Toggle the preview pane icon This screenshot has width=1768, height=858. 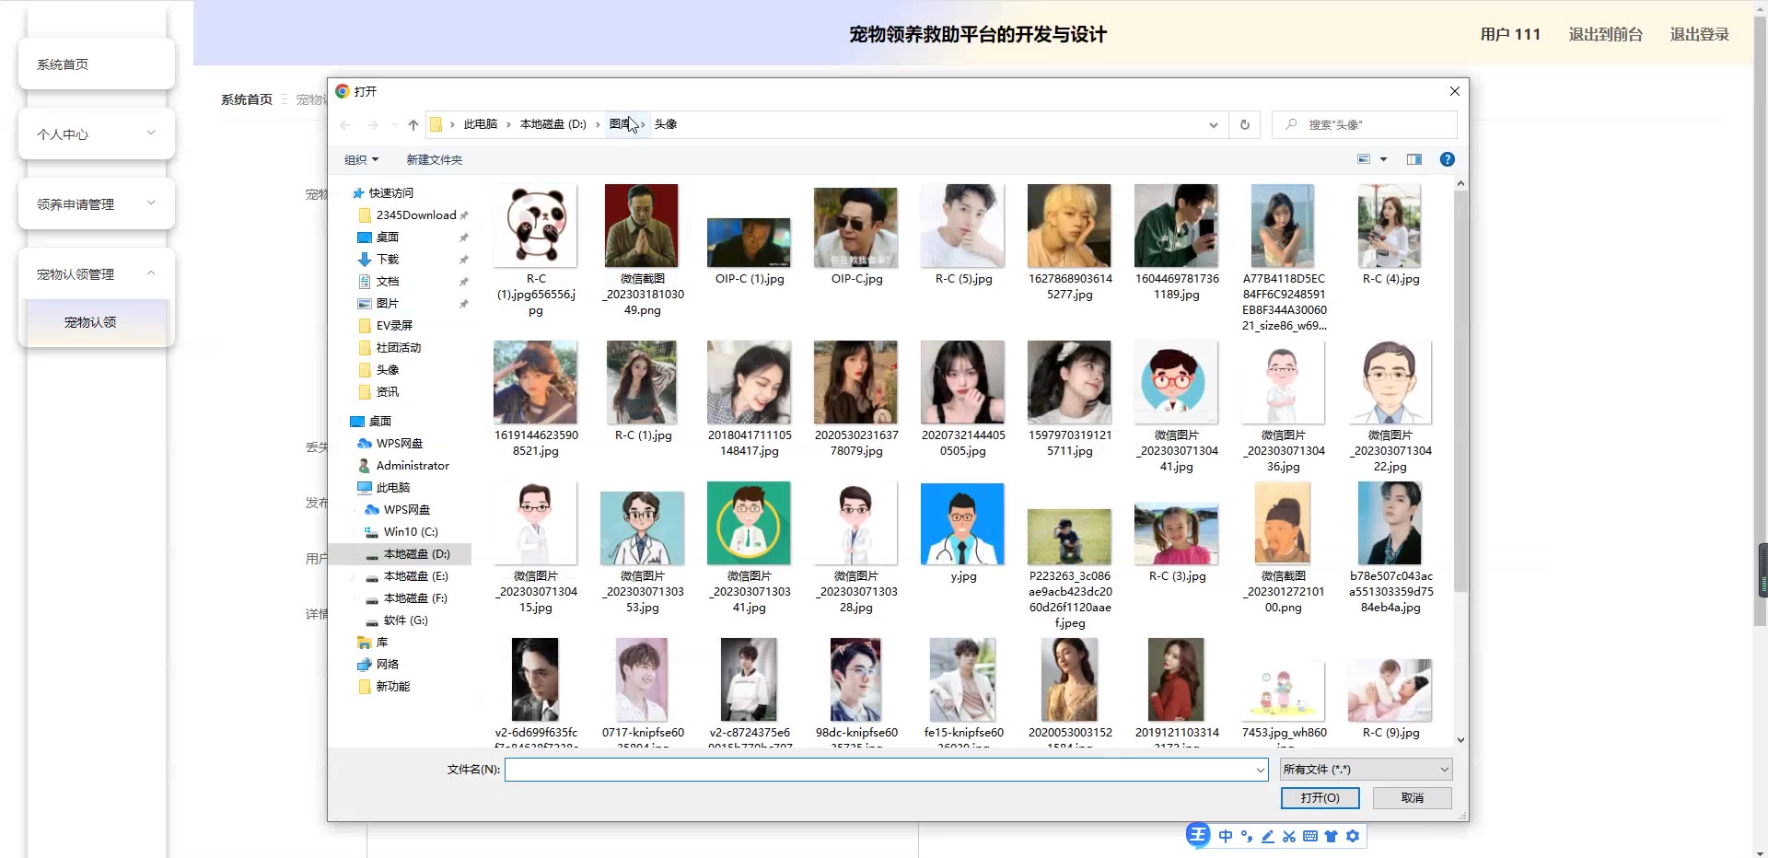coord(1413,159)
